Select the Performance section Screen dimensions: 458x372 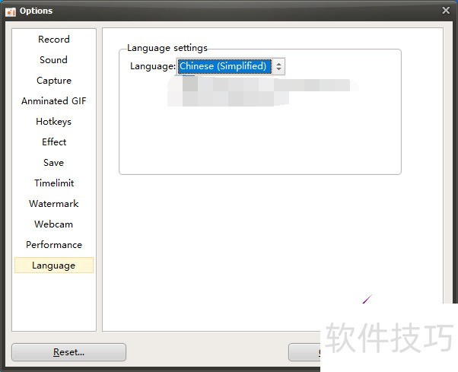click(x=54, y=245)
